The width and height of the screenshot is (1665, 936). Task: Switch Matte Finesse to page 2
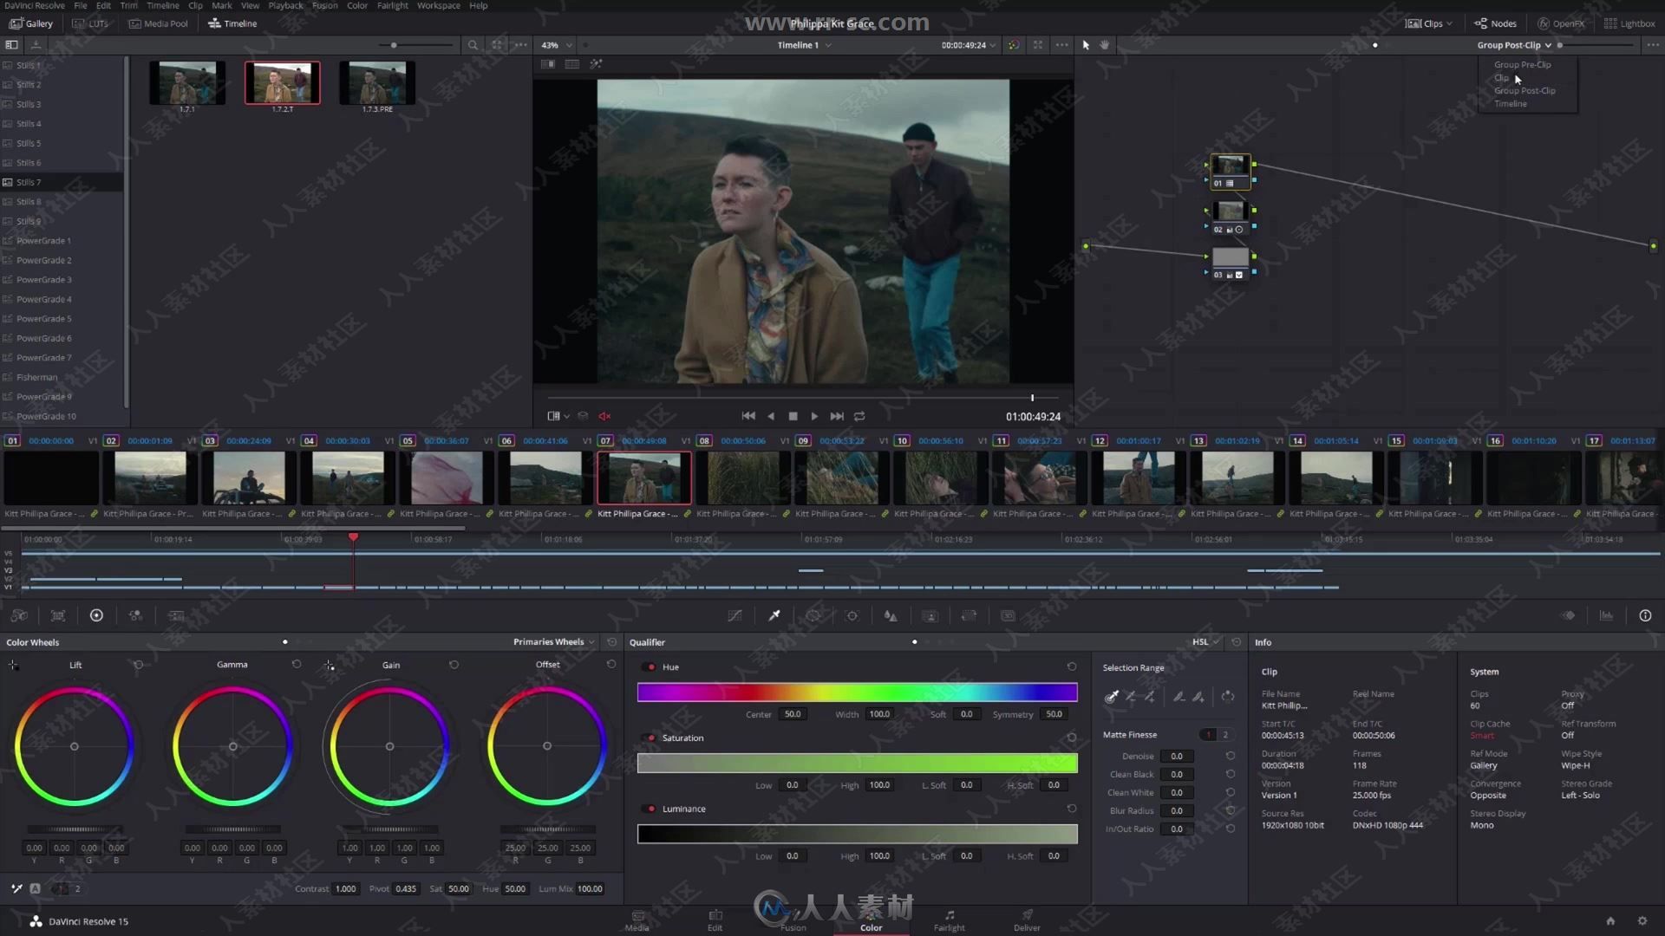tap(1225, 735)
